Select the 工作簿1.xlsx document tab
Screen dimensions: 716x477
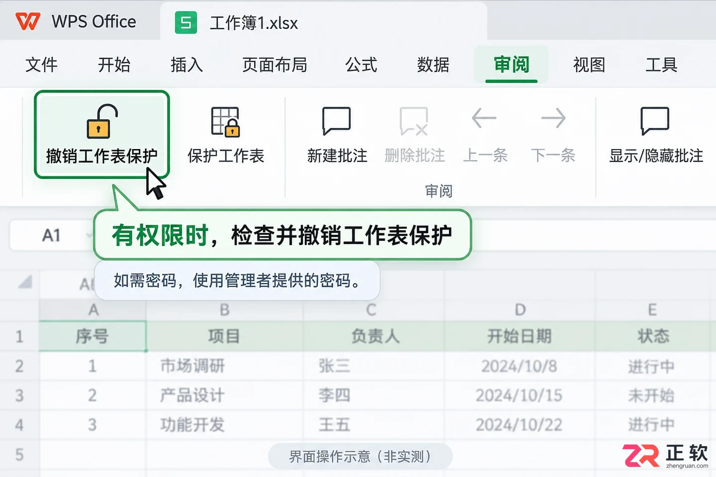324,22
